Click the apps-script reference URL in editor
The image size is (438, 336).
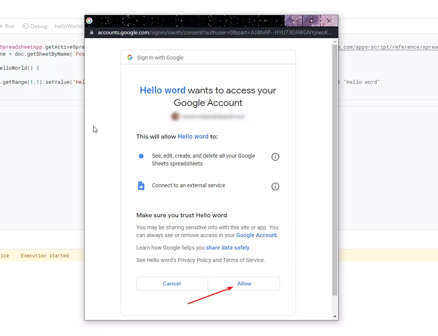click(388, 47)
